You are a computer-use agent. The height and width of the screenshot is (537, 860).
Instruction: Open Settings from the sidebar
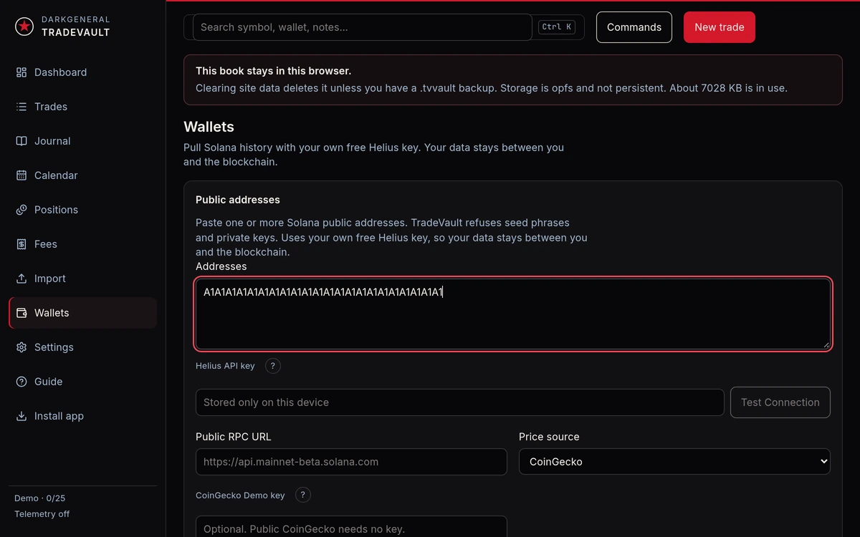(x=83, y=347)
